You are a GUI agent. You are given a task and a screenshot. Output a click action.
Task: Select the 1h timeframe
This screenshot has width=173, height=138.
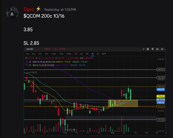[76, 54]
